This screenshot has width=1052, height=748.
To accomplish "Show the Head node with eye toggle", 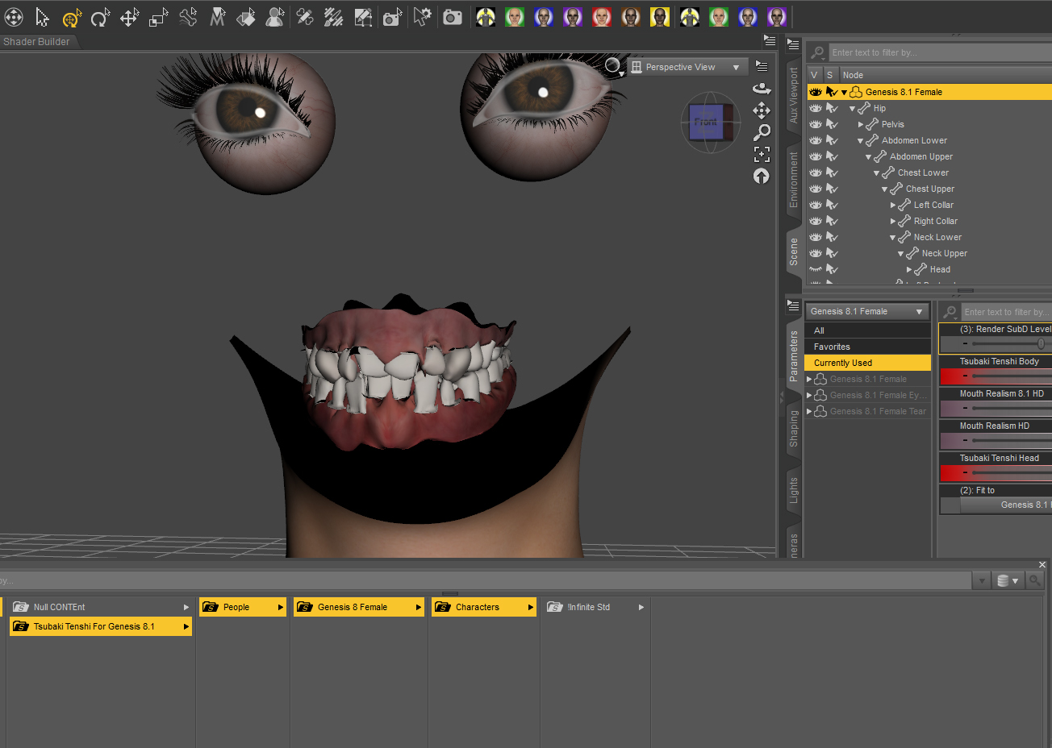I will 816,269.
